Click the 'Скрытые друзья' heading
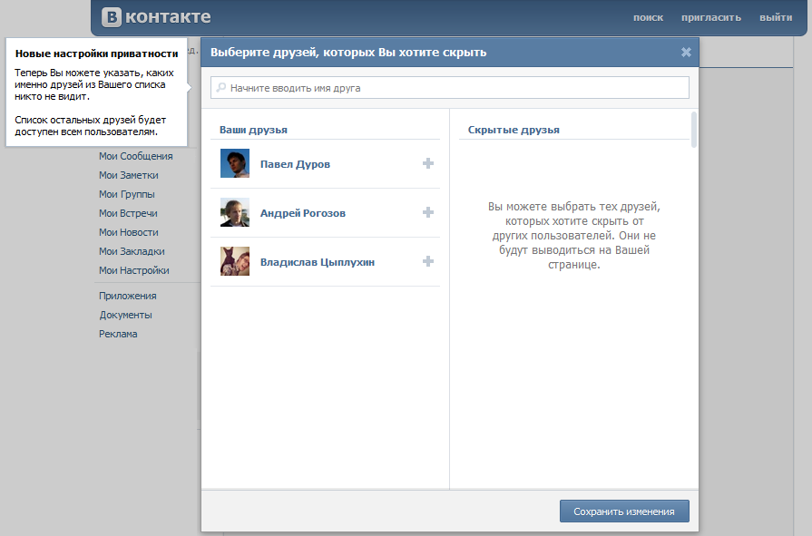Viewport: 812px width, 536px height. click(514, 130)
